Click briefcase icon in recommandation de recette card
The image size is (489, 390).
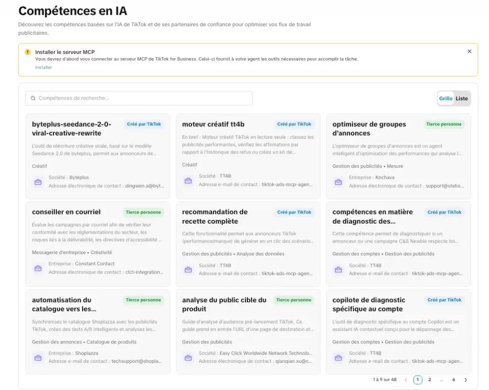pyautogui.click(x=188, y=269)
